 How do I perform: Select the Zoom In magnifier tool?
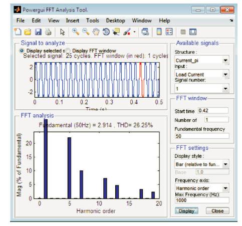coord(76,32)
